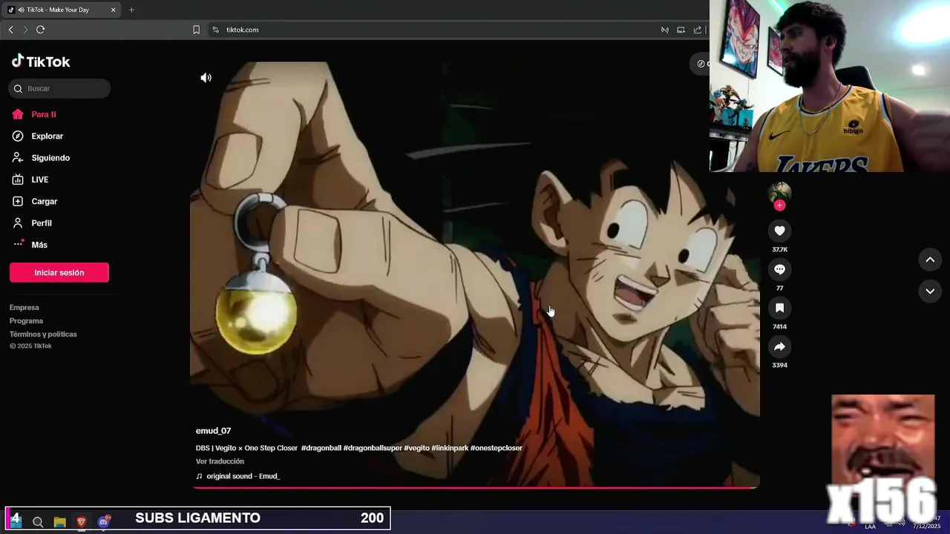Viewport: 950px width, 534px height.
Task: Open Perfil in the sidebar
Action: (32, 222)
